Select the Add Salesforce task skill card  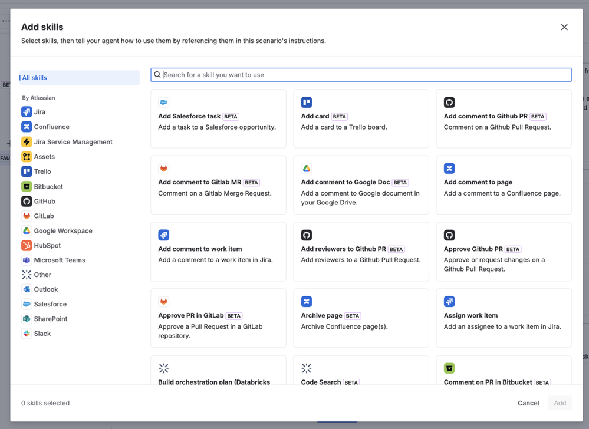point(218,118)
